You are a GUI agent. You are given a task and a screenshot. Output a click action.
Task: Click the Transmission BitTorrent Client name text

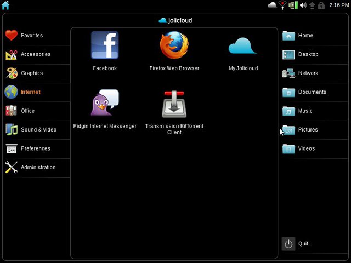click(174, 129)
